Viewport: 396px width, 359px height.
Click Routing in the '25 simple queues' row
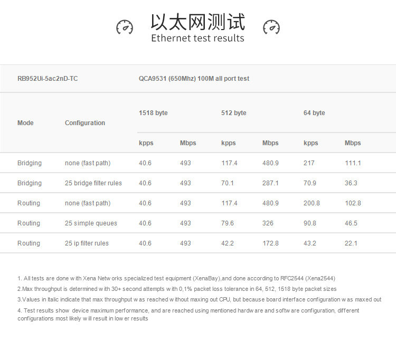coord(29,223)
